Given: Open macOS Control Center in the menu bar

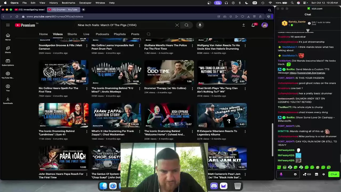Looking at the screenshot, I should coord(305,3).
